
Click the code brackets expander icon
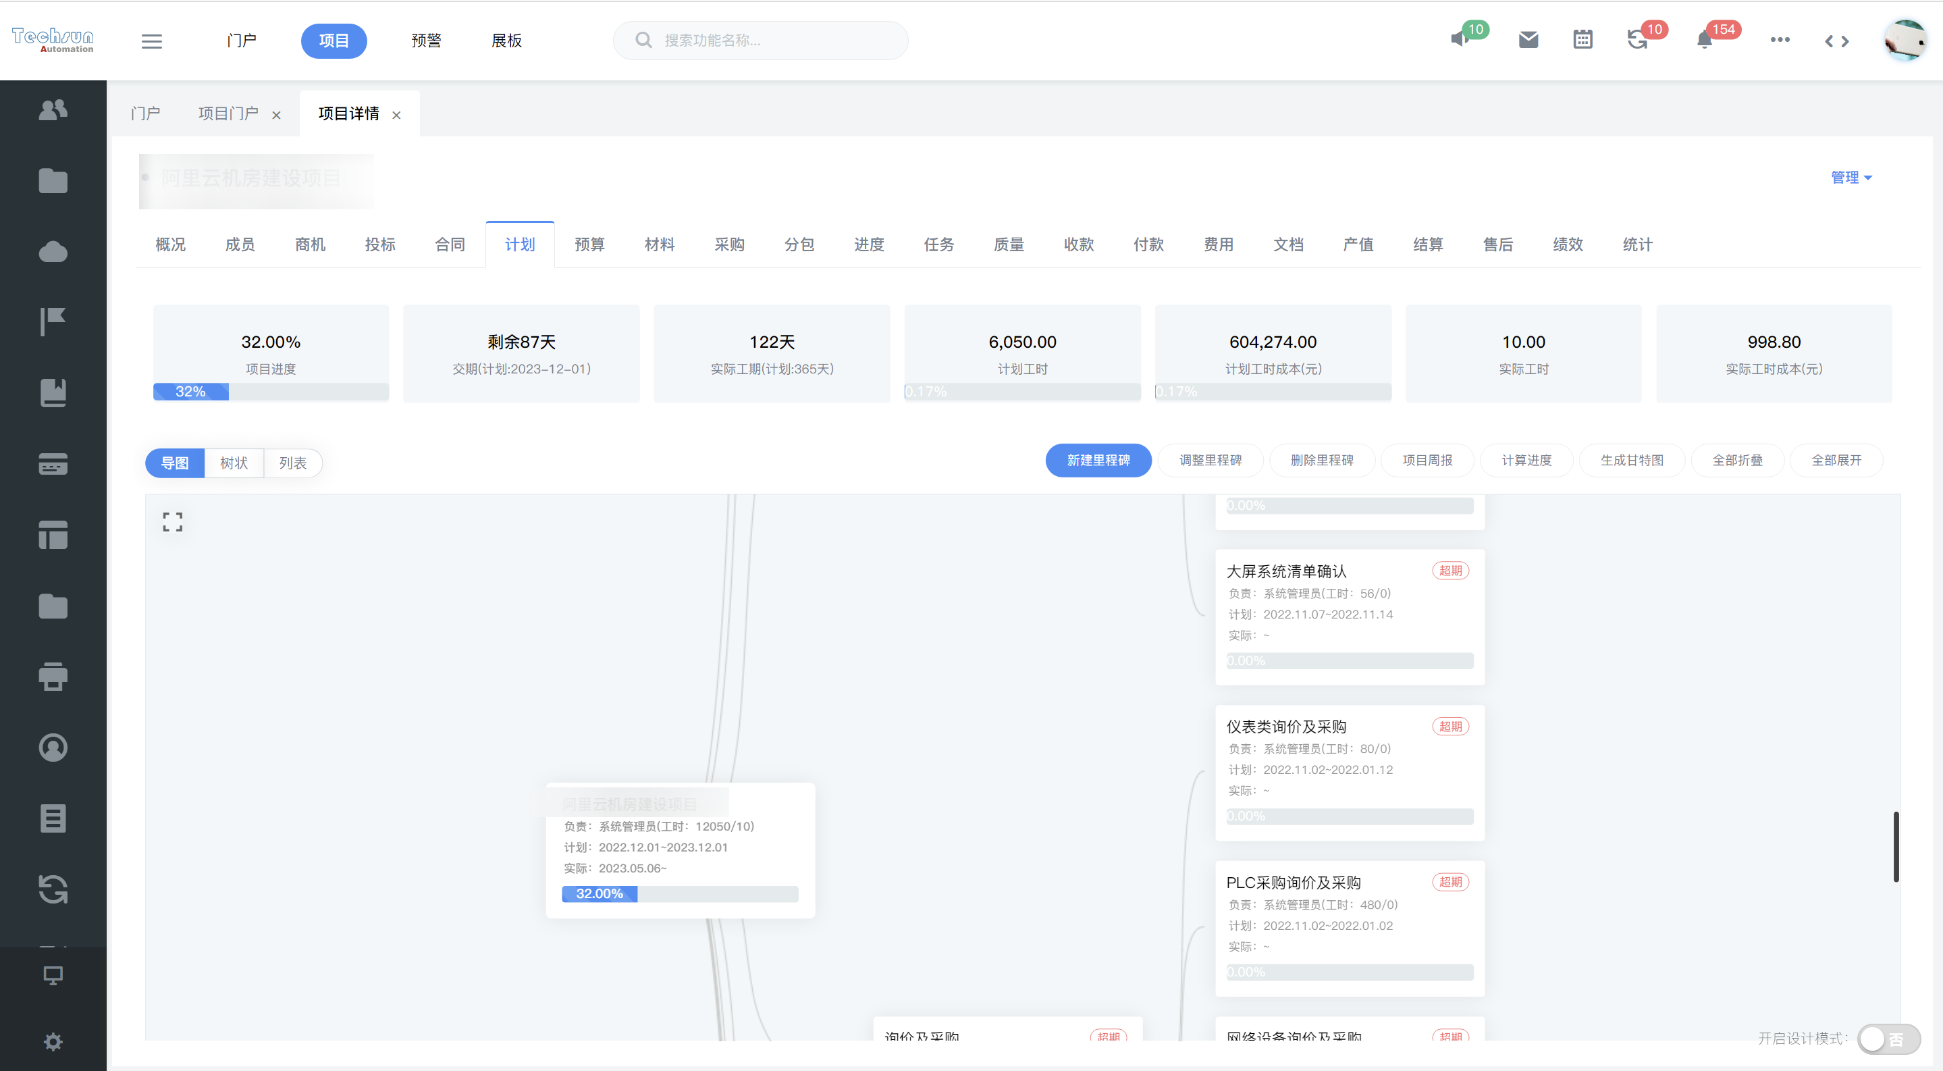click(x=1836, y=41)
